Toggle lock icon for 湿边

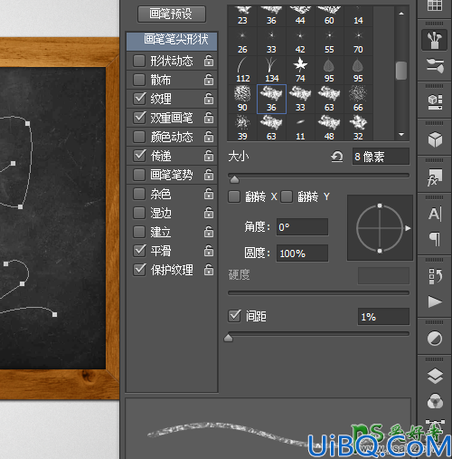pyautogui.click(x=209, y=213)
